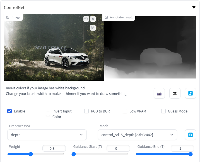Image resolution: width=200 pixels, height=162 pixels.
Task: Open the webcam camera button
Action: click(159, 94)
